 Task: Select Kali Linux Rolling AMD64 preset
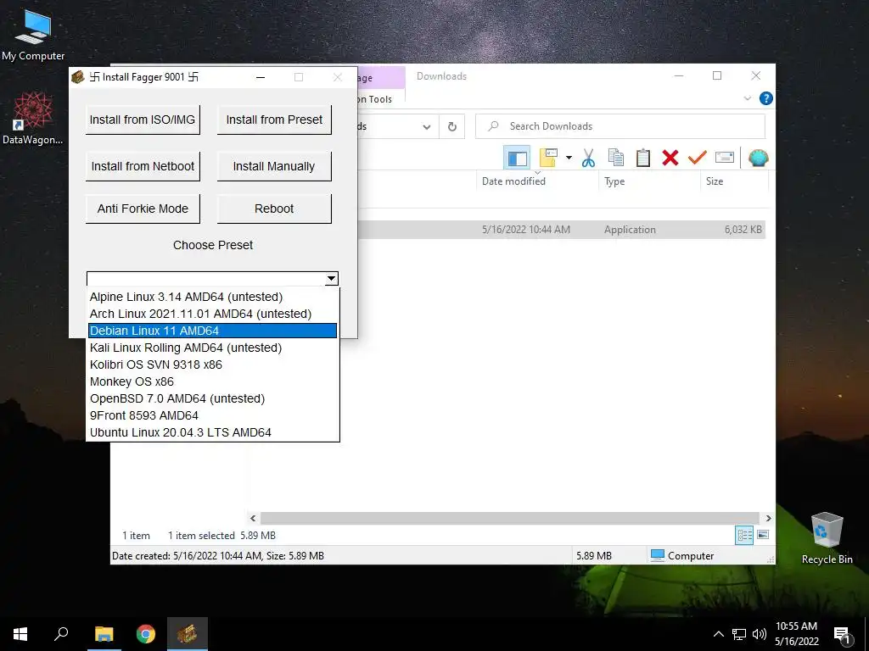click(213, 348)
